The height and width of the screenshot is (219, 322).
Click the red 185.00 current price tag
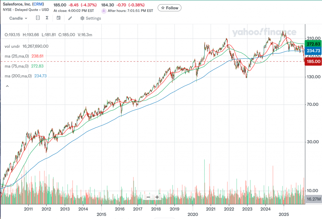click(x=314, y=62)
